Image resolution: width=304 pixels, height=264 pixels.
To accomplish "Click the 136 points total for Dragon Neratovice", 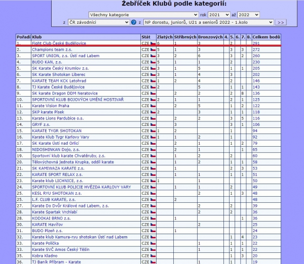I will 256,93.
